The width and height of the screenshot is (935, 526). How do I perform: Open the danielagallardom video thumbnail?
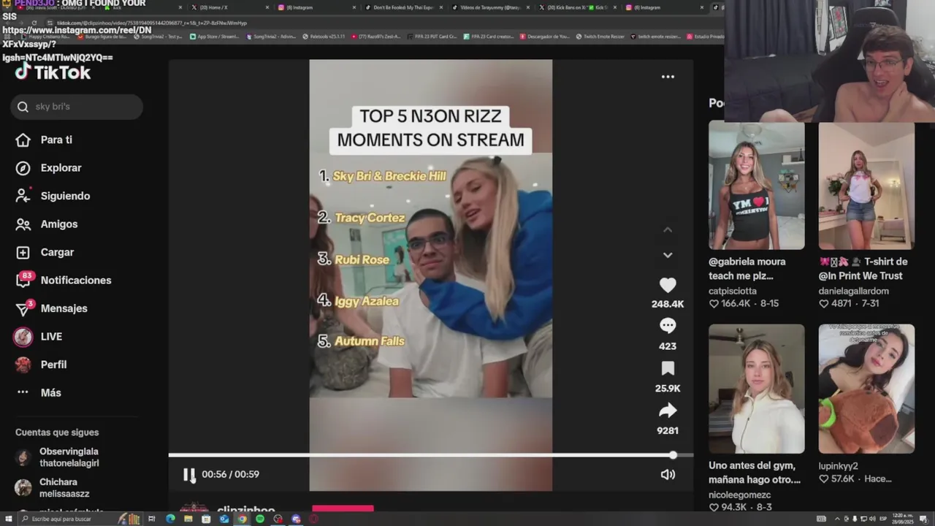[866, 186]
